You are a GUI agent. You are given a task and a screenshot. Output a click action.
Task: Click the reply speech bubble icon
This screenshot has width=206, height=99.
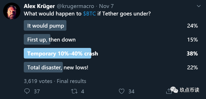click(x=27, y=91)
